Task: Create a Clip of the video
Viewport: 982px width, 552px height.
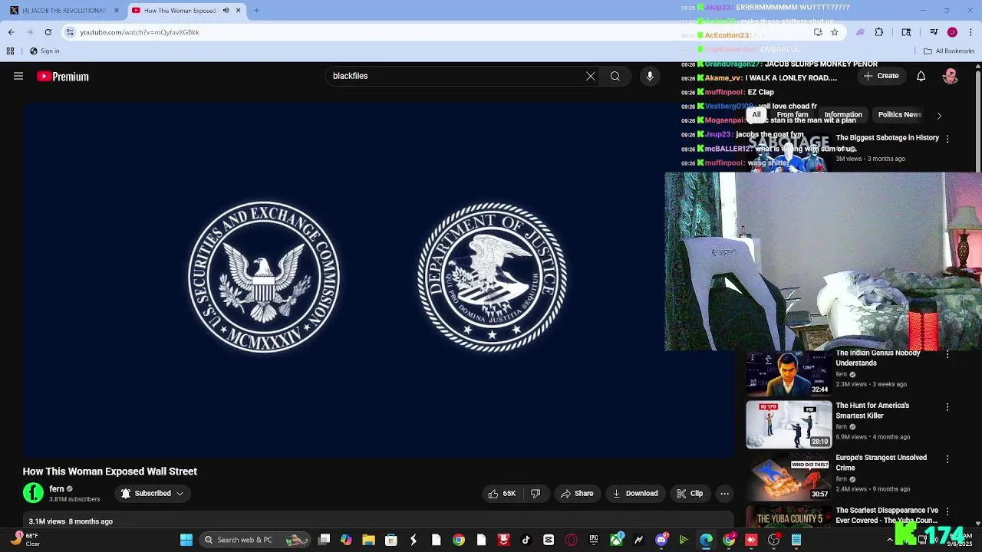Action: pos(689,494)
